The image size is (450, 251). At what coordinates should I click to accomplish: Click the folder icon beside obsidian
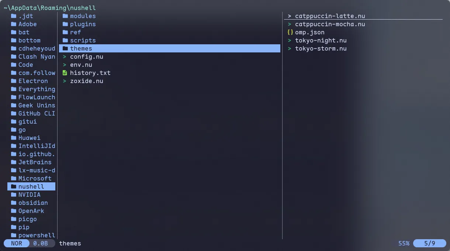pyautogui.click(x=14, y=203)
